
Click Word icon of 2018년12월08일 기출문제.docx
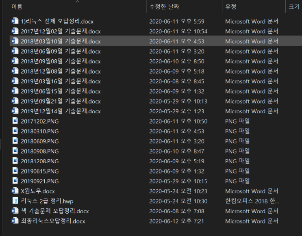pos(15,71)
